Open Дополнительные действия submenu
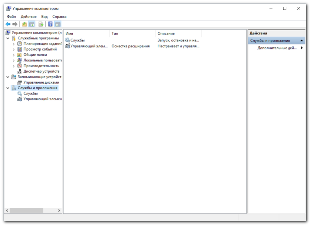The width and height of the screenshot is (310, 225). (277, 48)
